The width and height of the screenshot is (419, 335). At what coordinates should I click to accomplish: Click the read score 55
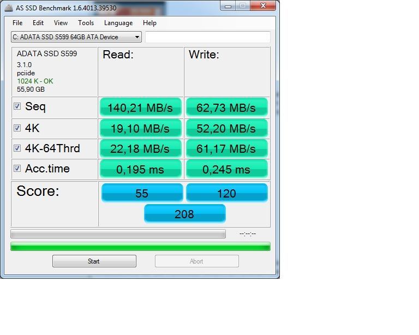pyautogui.click(x=142, y=193)
